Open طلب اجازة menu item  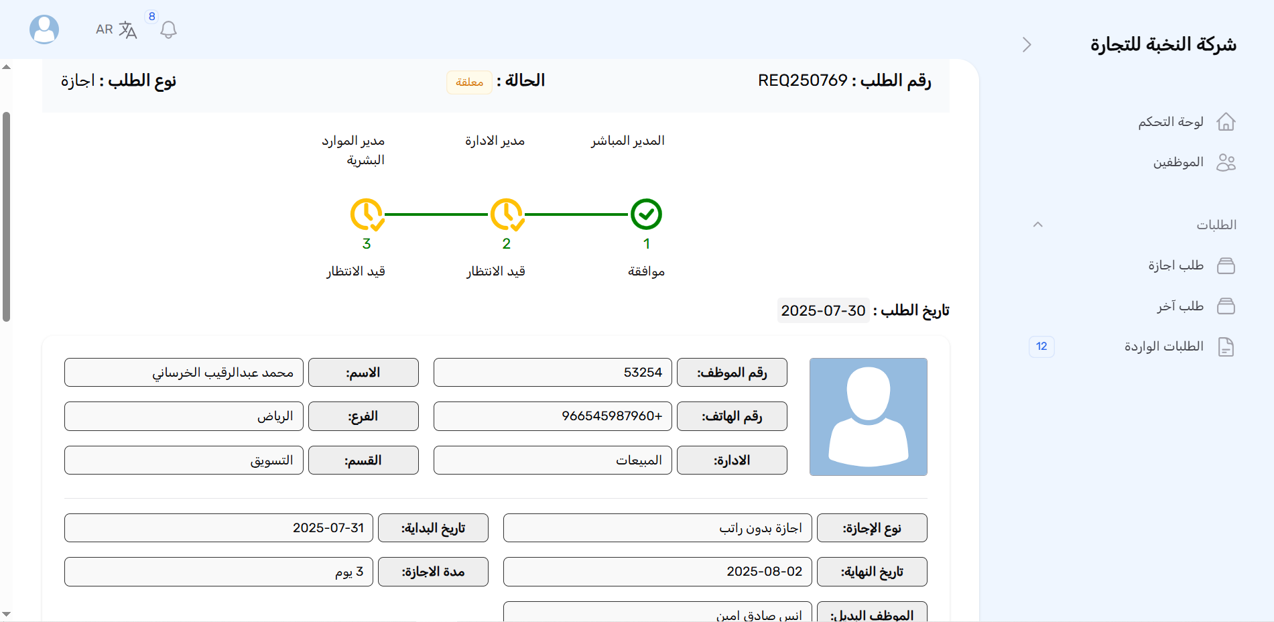tap(1175, 266)
